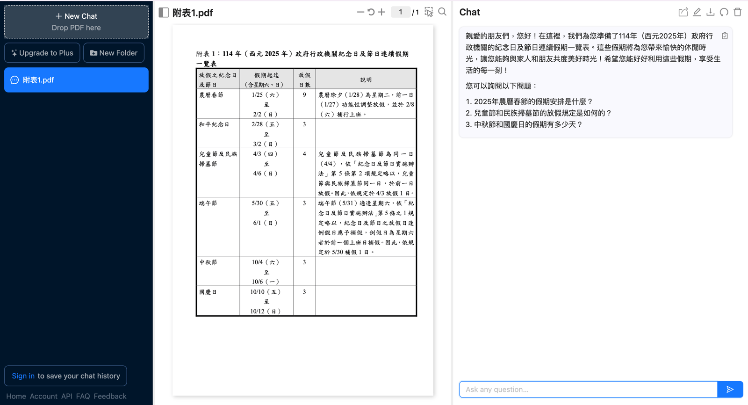The image size is (748, 405).
Task: Ask suggested question about 2025年農曆春節
Action: click(533, 101)
